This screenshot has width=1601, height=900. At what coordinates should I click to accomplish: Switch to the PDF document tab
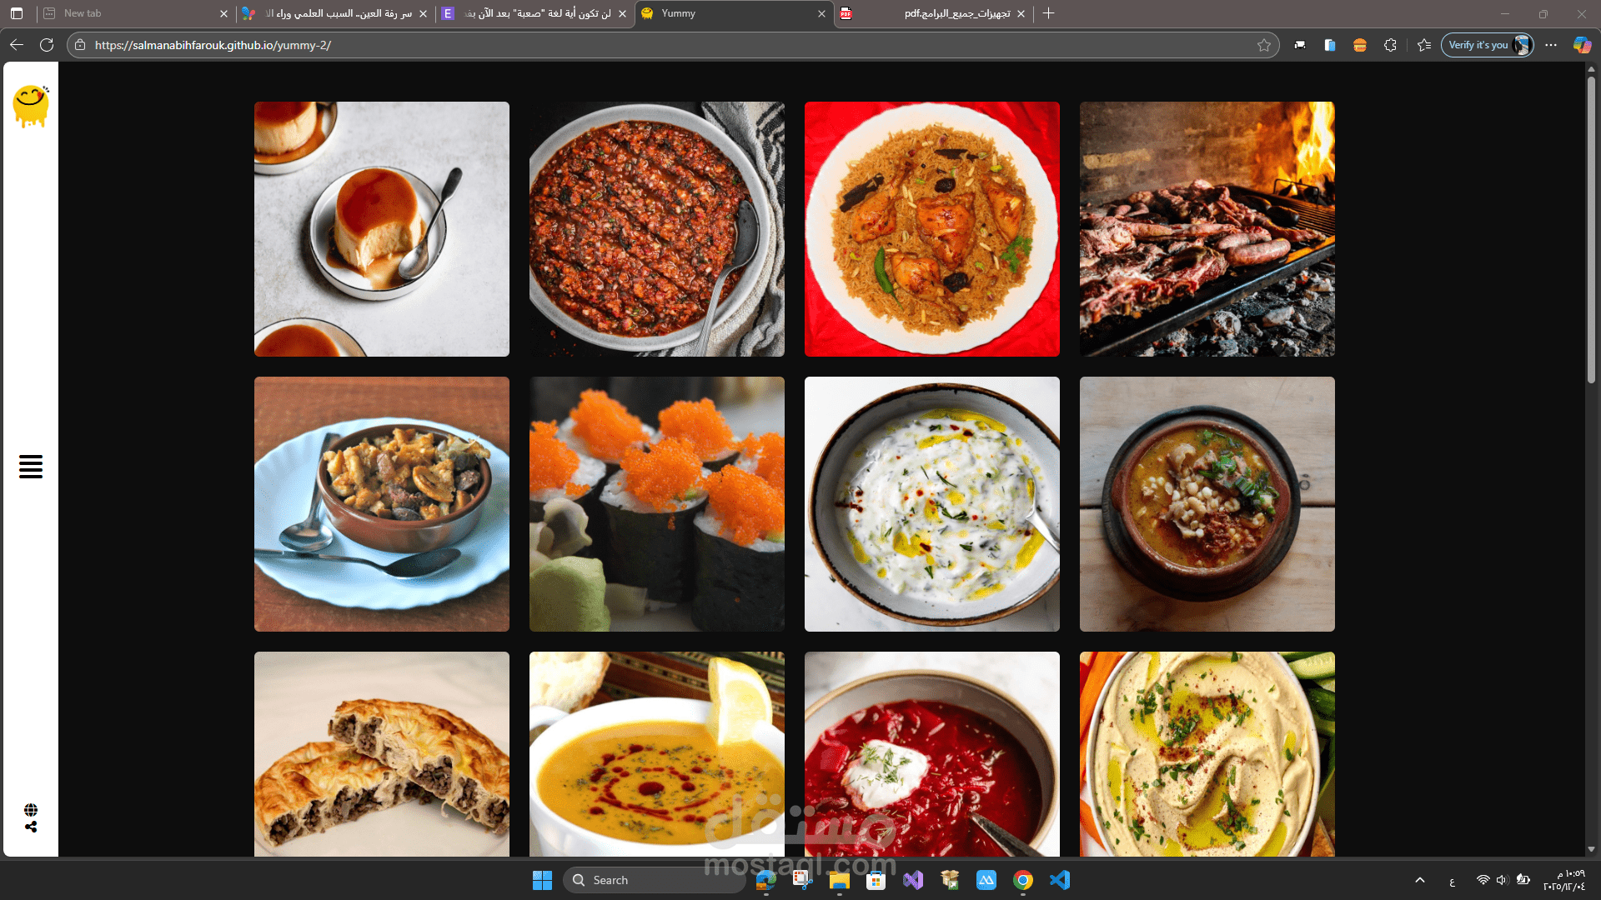point(932,13)
